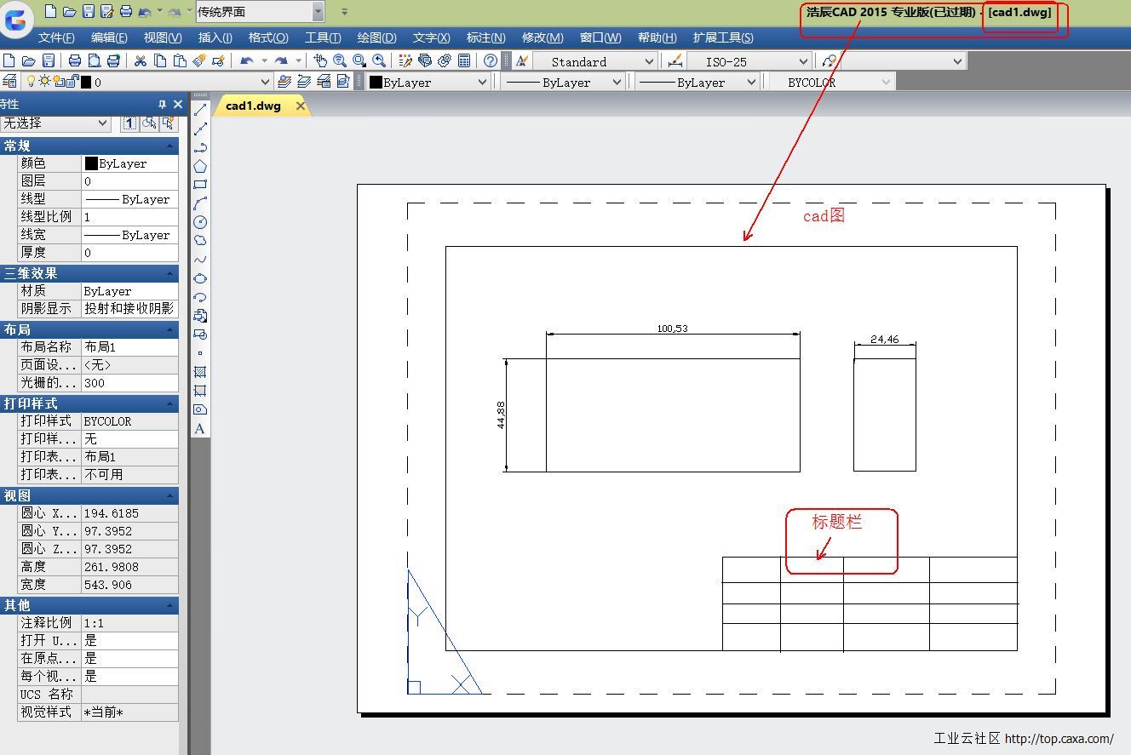Screen dimensions: 1131x755
Task: Toggle the layer lock padlock icon
Action: click(72, 82)
